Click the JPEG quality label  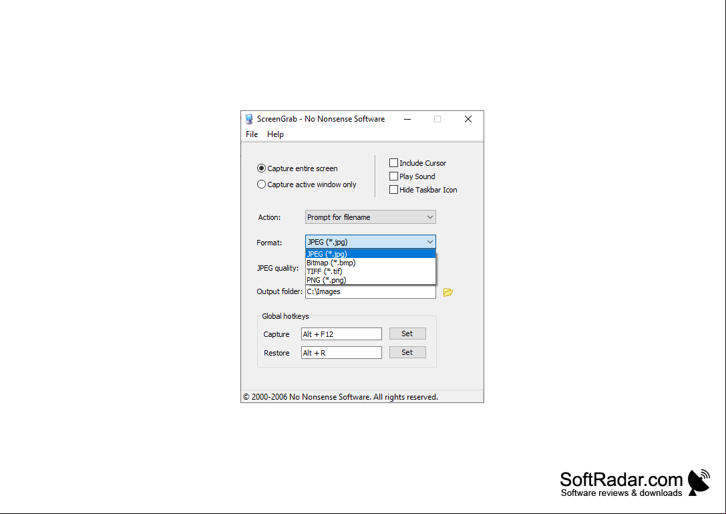pos(278,268)
